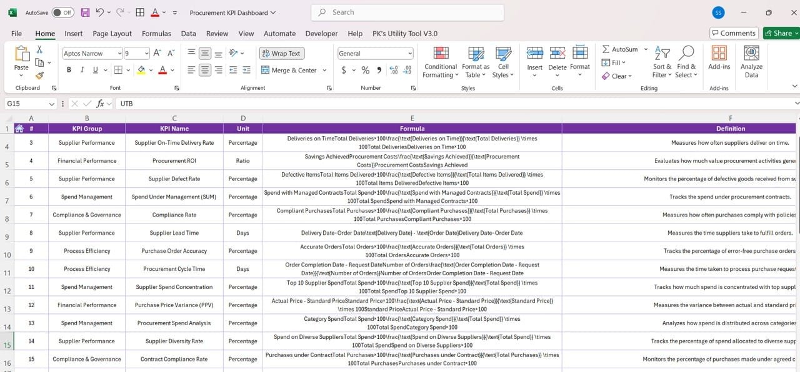
Task: Apply Percent Style number format
Action: coord(365,71)
